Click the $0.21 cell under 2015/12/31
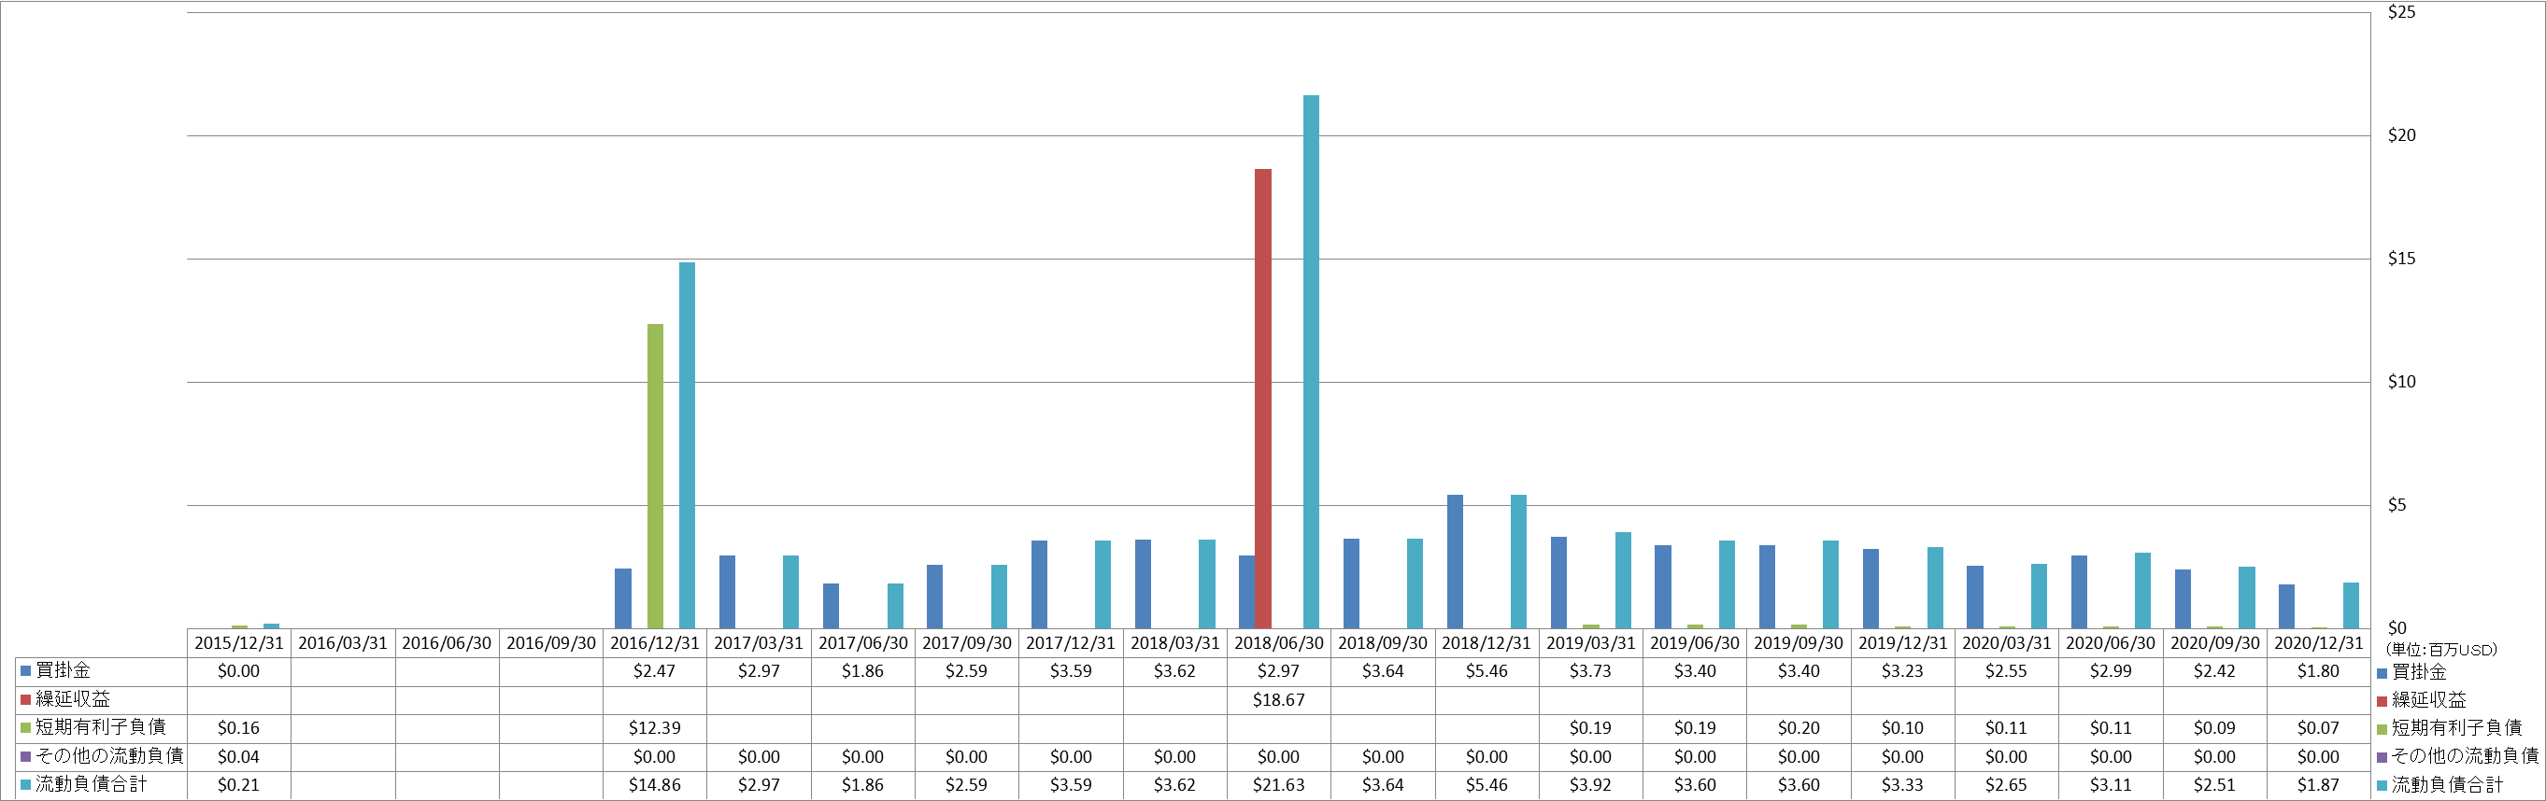2546x801 pixels. [x=238, y=785]
